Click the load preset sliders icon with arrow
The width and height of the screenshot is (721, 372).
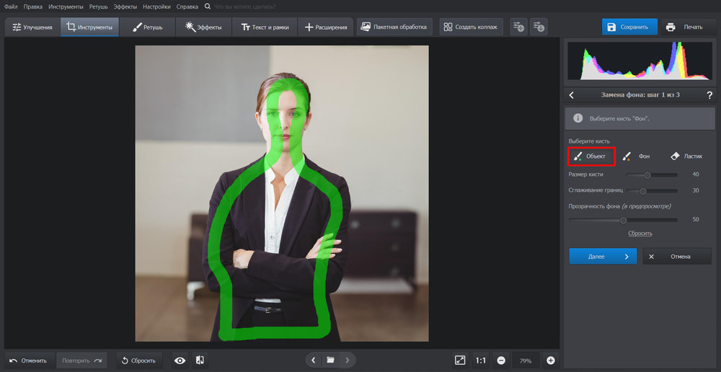(539, 27)
